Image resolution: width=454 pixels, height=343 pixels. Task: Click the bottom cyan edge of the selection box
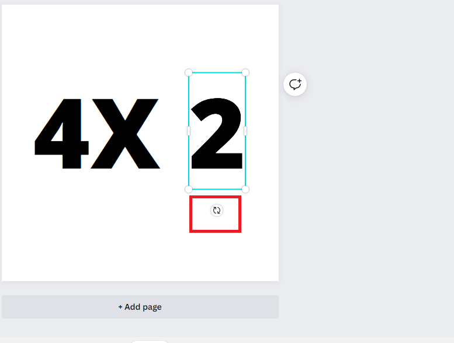[217, 189]
